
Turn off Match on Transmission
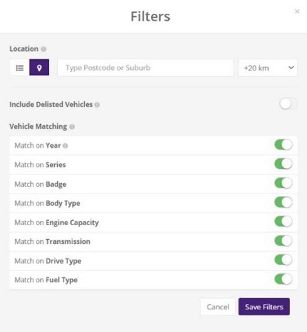coord(283,241)
